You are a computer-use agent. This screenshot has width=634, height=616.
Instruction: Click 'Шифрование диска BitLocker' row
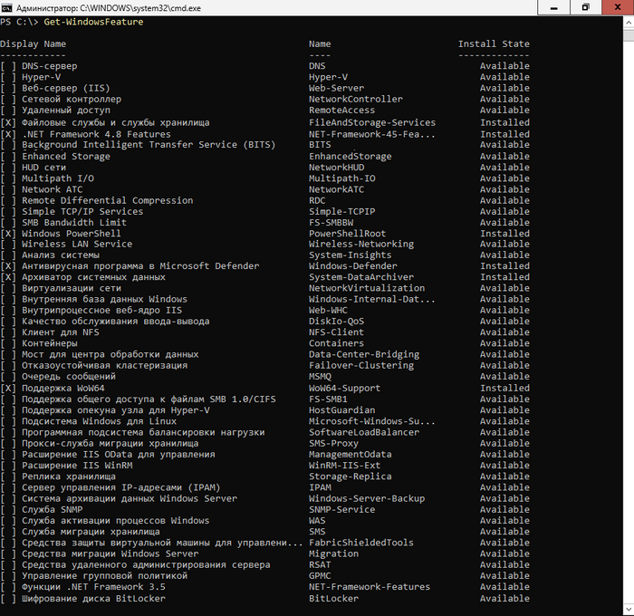tap(93, 598)
